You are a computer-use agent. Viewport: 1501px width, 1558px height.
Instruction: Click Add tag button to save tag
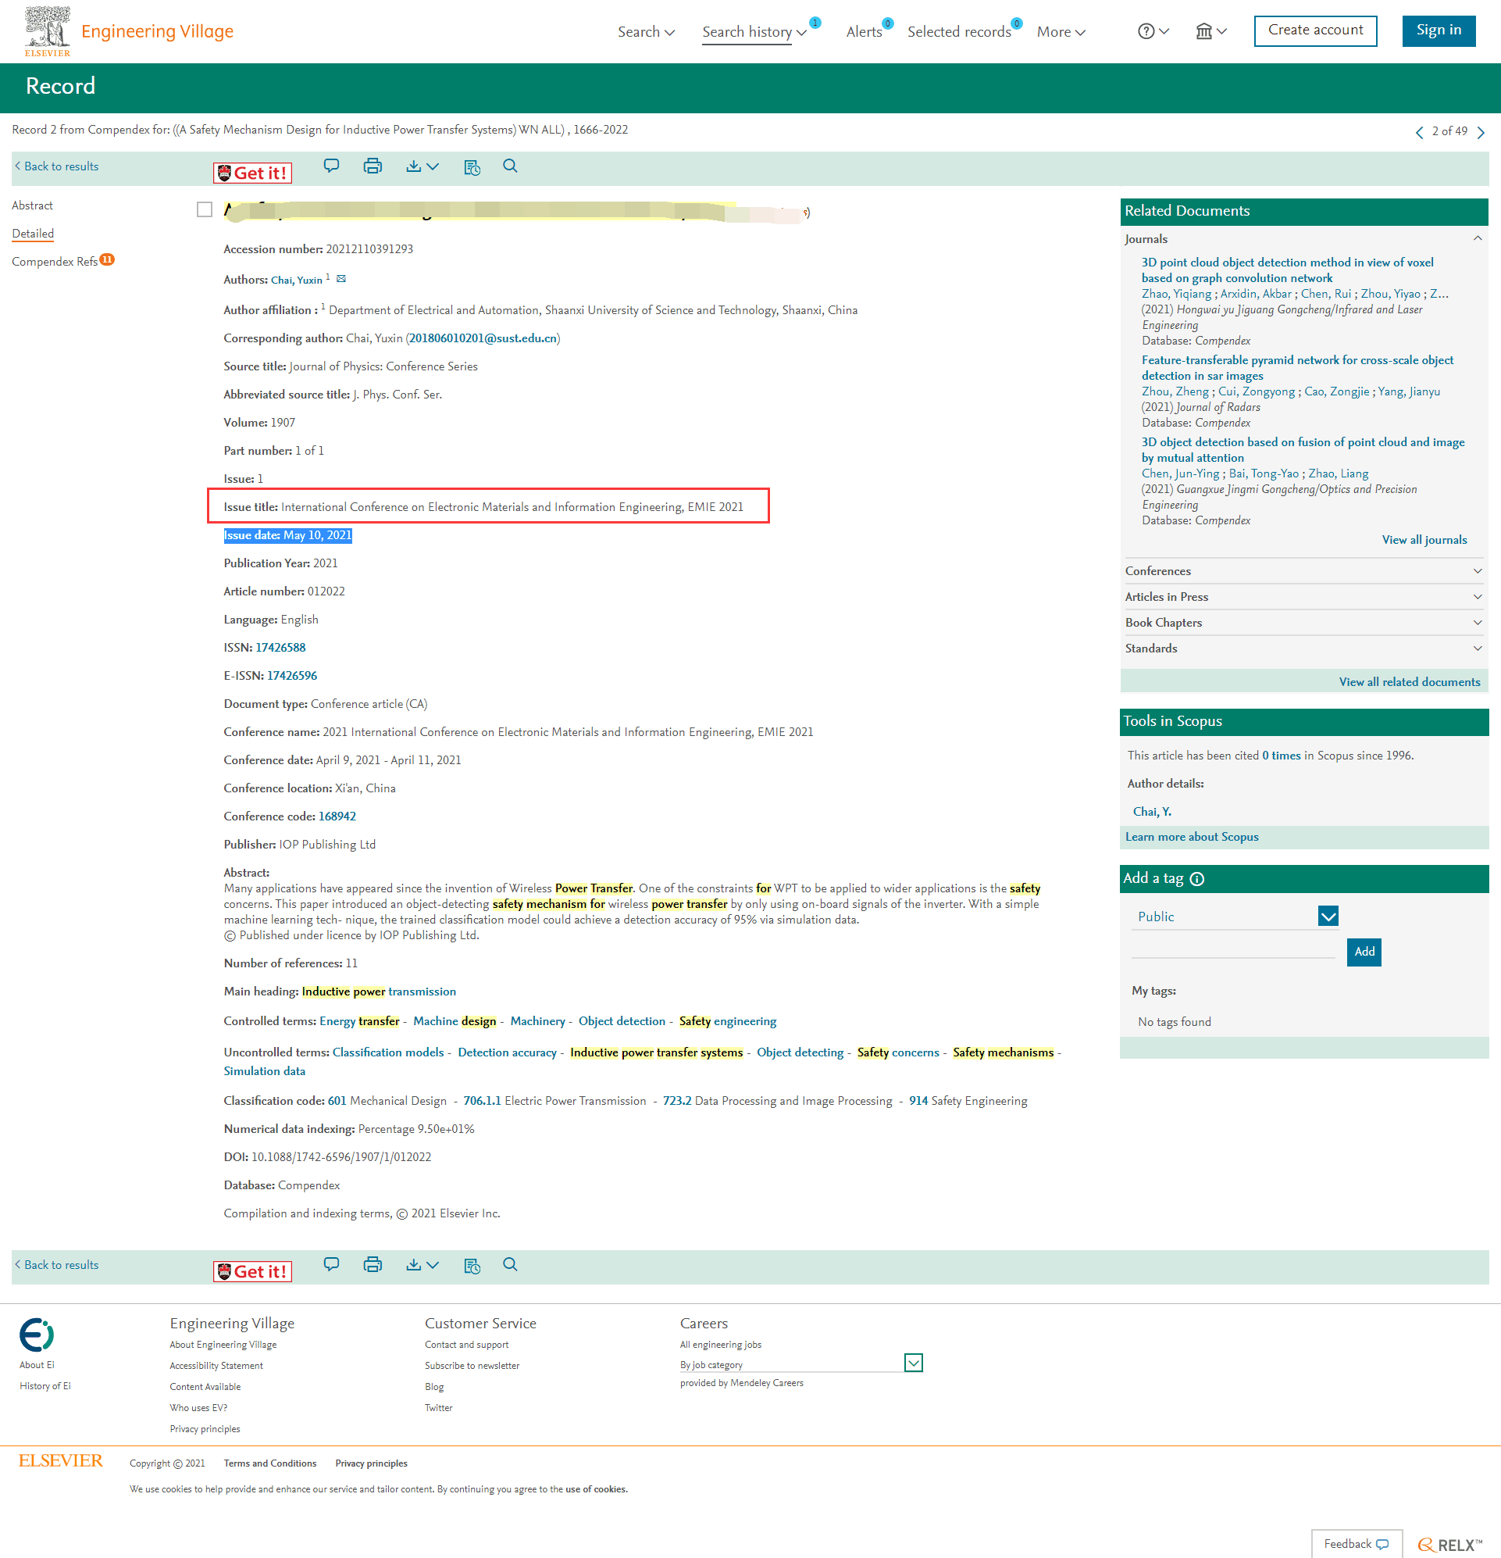coord(1364,952)
